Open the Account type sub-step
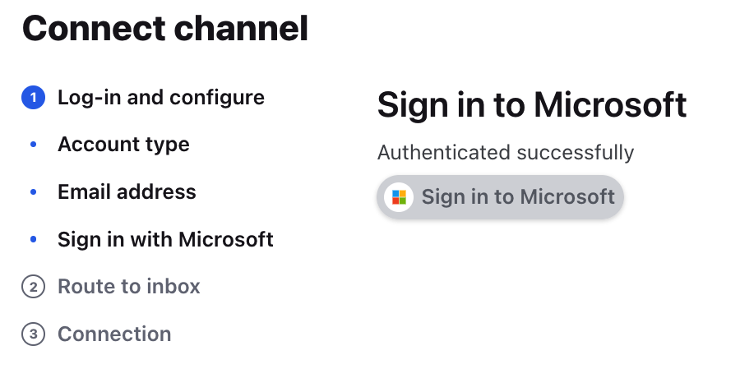 click(x=123, y=145)
